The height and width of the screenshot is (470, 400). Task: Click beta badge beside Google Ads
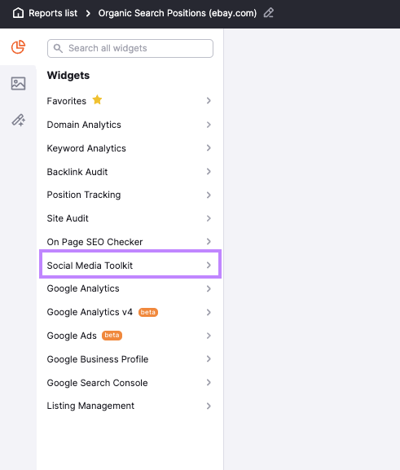click(112, 335)
